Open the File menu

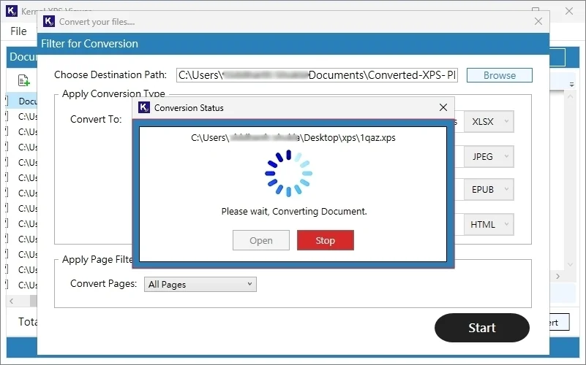point(18,31)
